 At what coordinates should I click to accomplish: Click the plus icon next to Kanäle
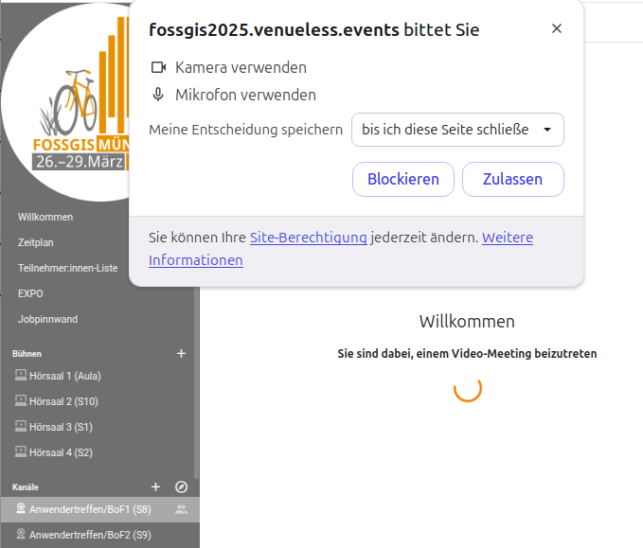coord(156,487)
